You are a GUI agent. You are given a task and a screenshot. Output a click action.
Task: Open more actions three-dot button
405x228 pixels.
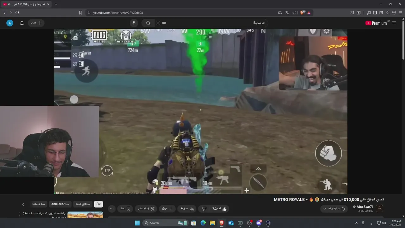(112, 209)
